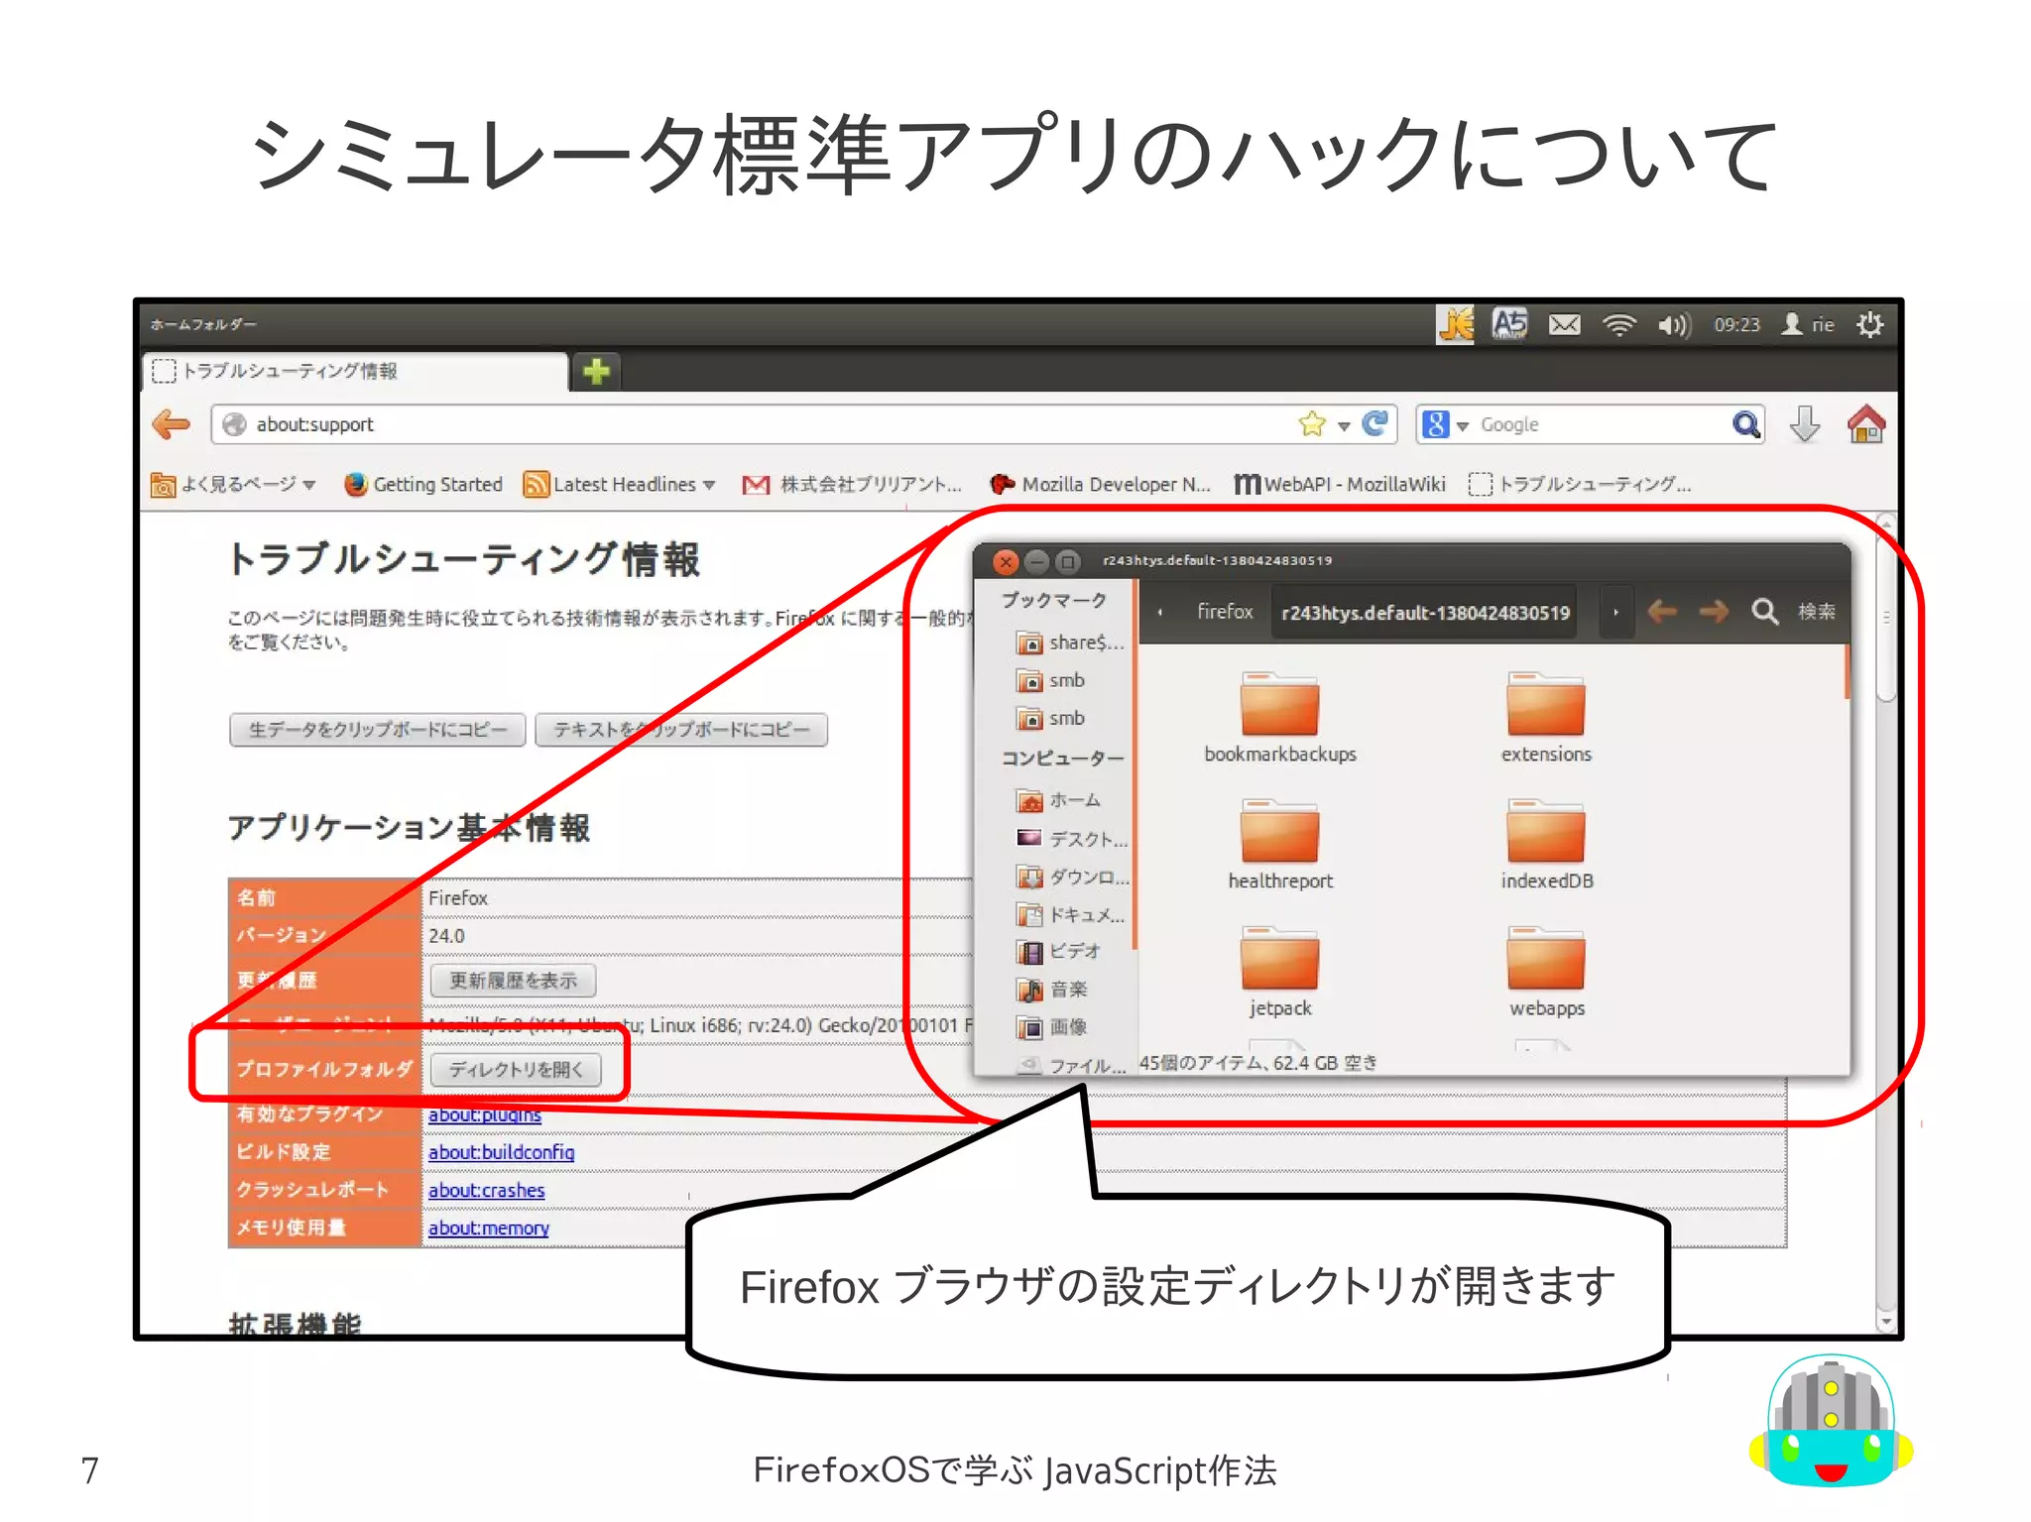Click the path bar left scroll arrow
The image size is (2031, 1522).
tap(1159, 612)
